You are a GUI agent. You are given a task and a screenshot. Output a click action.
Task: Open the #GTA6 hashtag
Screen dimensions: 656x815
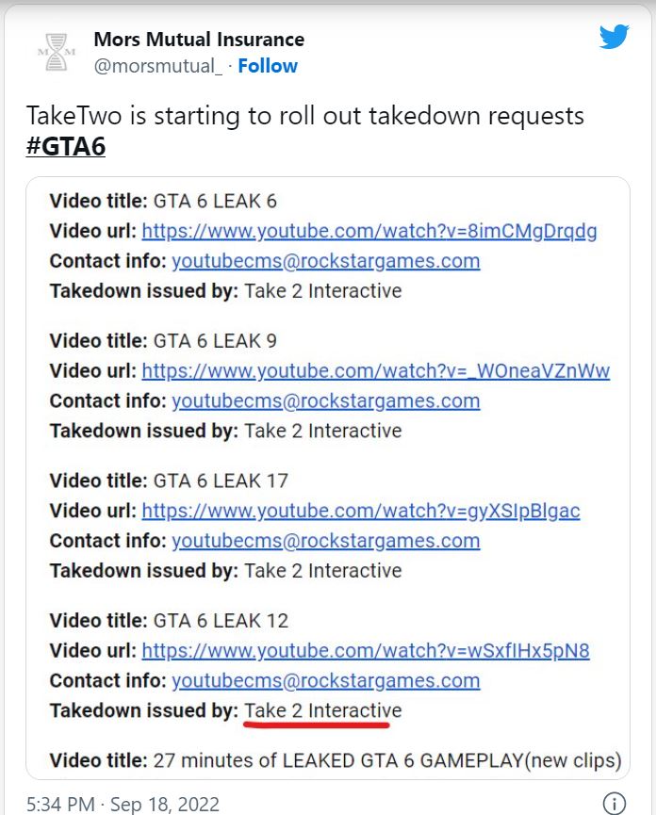click(x=65, y=146)
